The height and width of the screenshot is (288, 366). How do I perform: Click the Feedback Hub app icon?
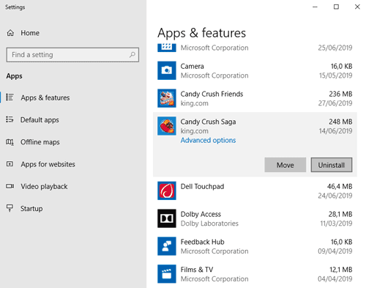click(167, 246)
